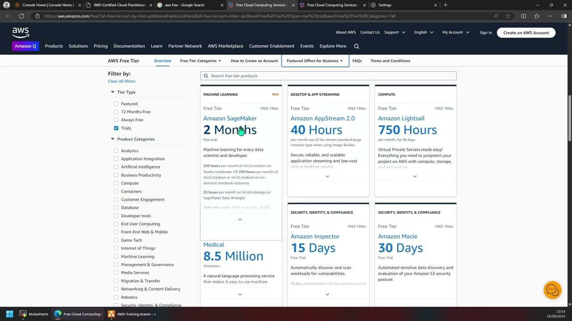Open MobaXterm from the taskbar
Image resolution: width=572 pixels, height=321 pixels.
pos(34,314)
